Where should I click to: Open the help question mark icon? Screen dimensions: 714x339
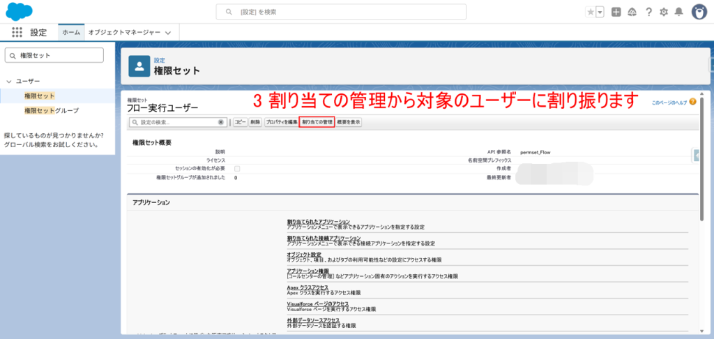coord(648,12)
